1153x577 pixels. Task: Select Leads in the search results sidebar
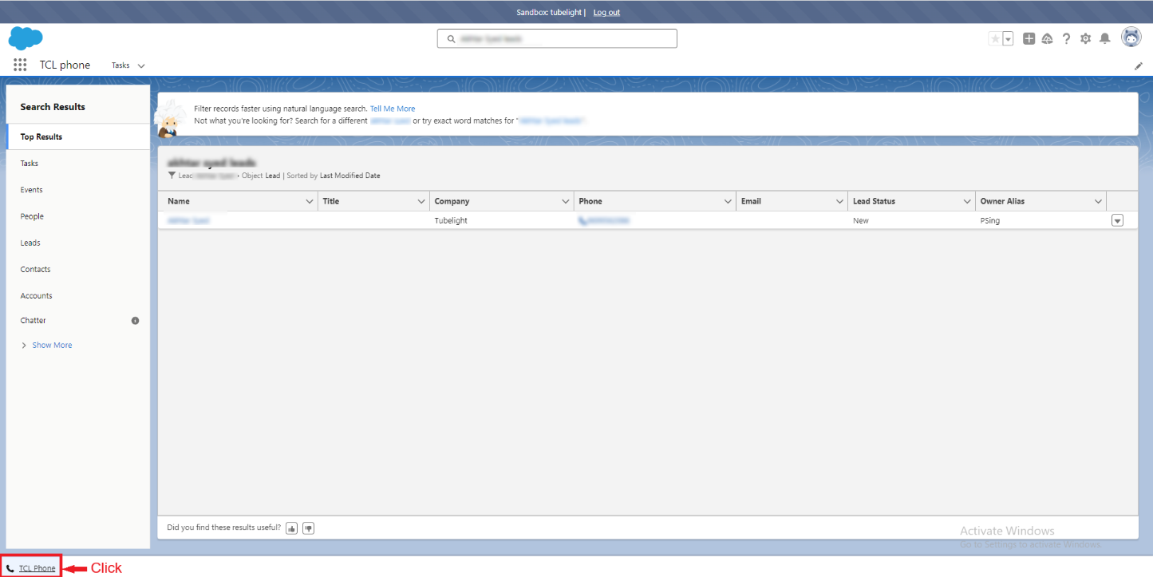(30, 243)
